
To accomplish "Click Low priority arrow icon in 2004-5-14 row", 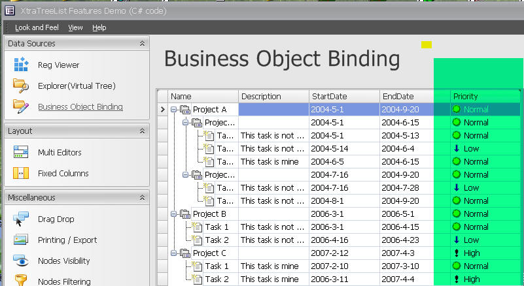I will click(457, 148).
